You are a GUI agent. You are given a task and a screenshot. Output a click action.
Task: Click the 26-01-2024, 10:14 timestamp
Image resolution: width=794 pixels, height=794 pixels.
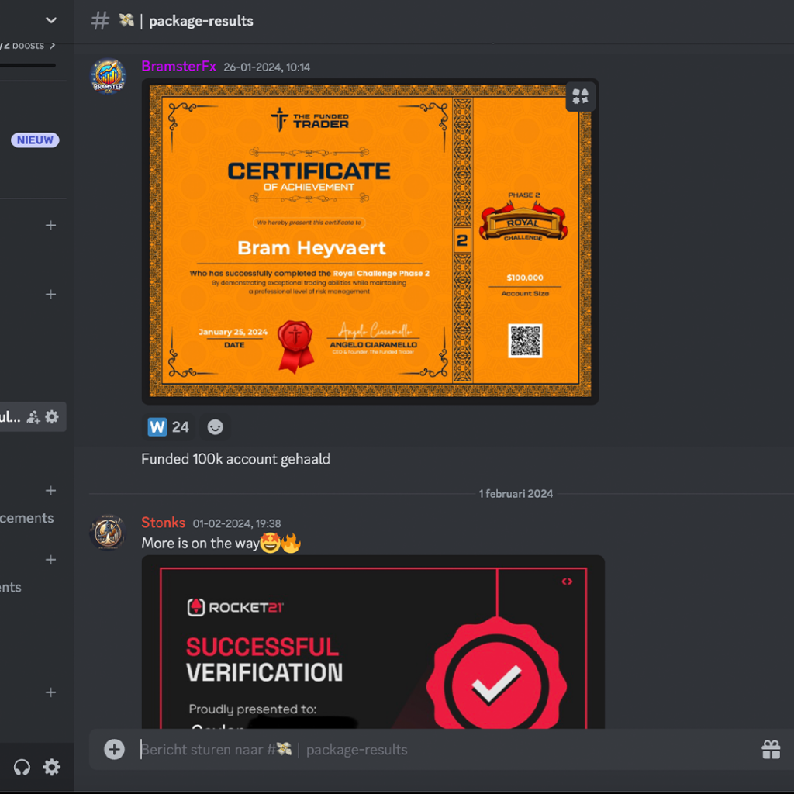tap(267, 67)
